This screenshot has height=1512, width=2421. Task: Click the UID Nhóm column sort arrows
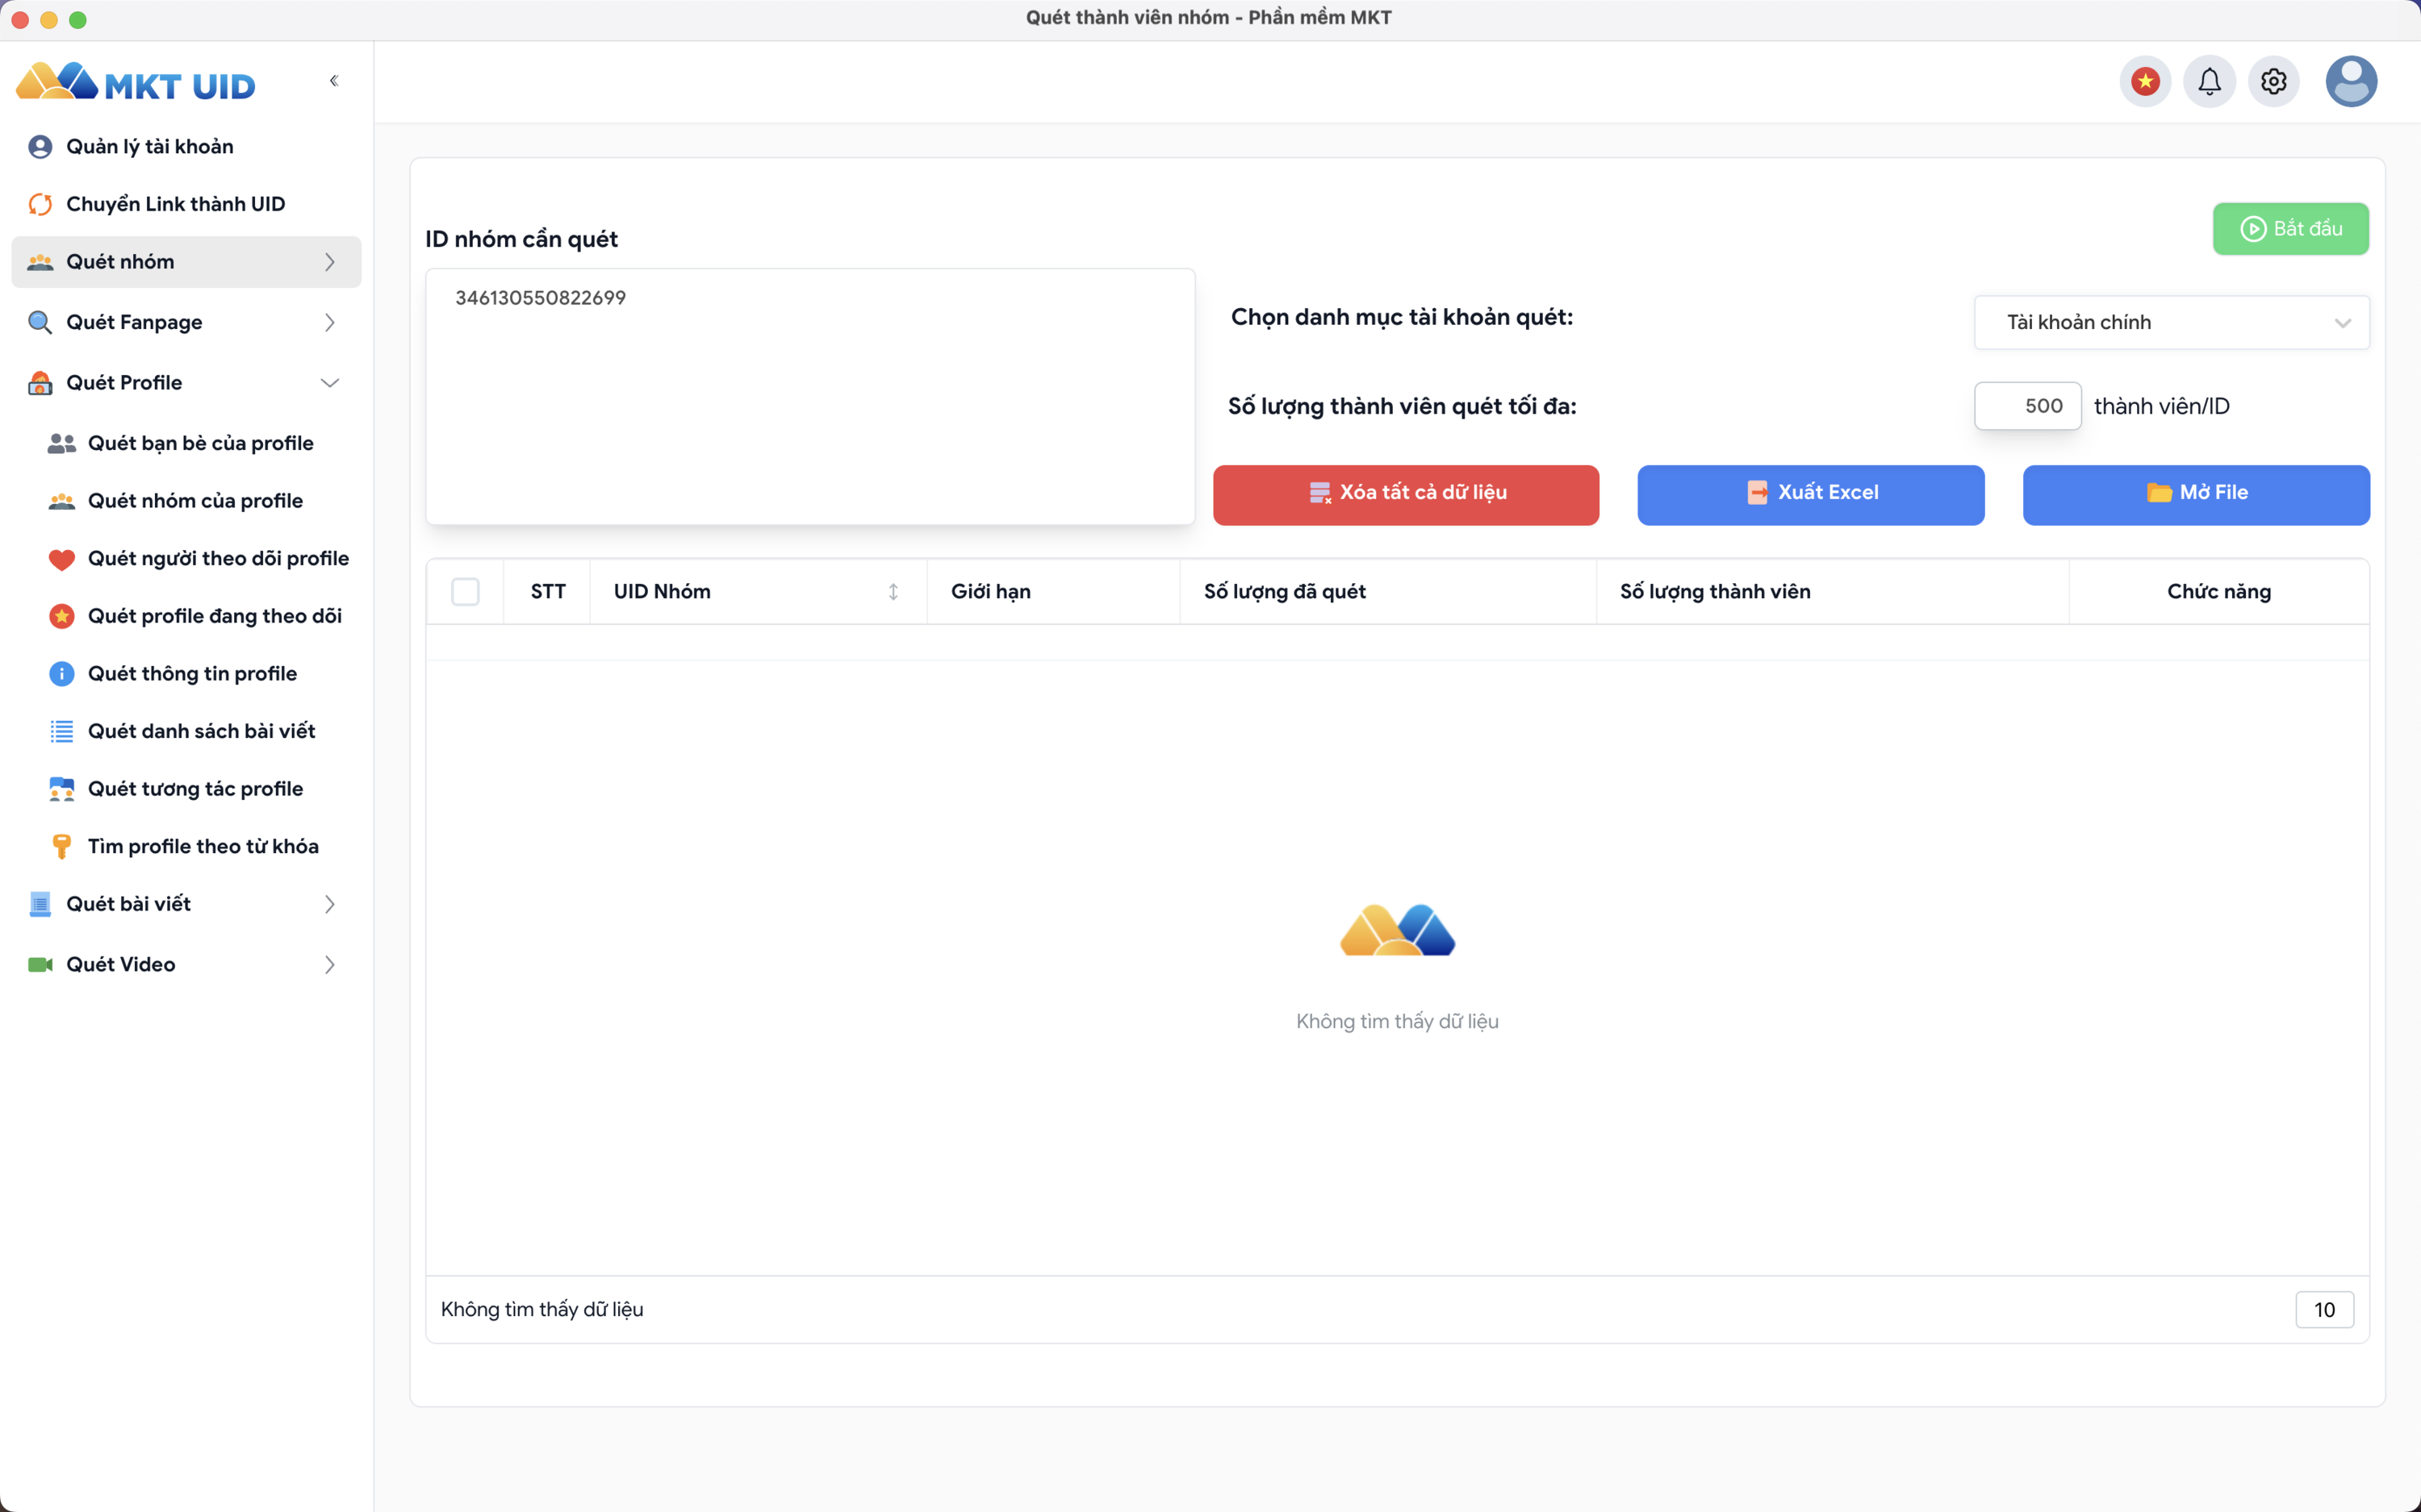tap(893, 592)
